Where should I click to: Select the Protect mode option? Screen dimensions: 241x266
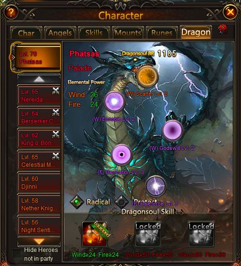tap(121, 202)
